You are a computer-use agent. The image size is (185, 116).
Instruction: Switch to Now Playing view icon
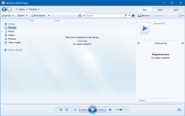tap(179, 110)
